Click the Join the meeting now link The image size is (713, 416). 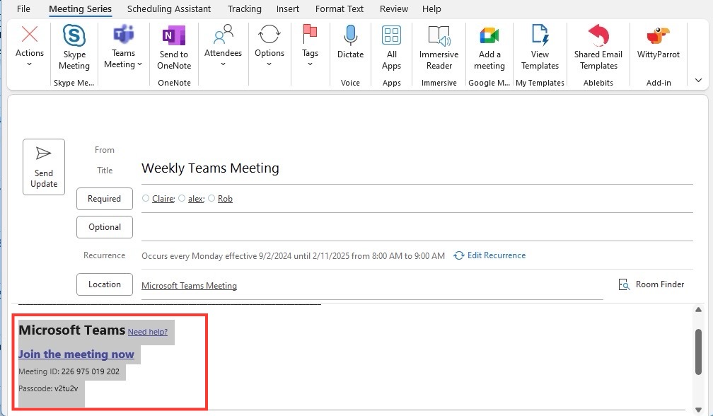pyautogui.click(x=76, y=354)
